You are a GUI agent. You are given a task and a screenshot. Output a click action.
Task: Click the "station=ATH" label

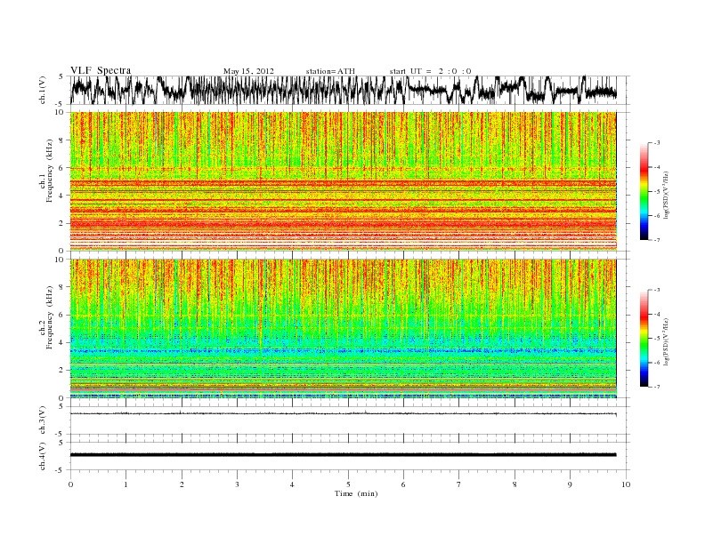tap(330, 71)
